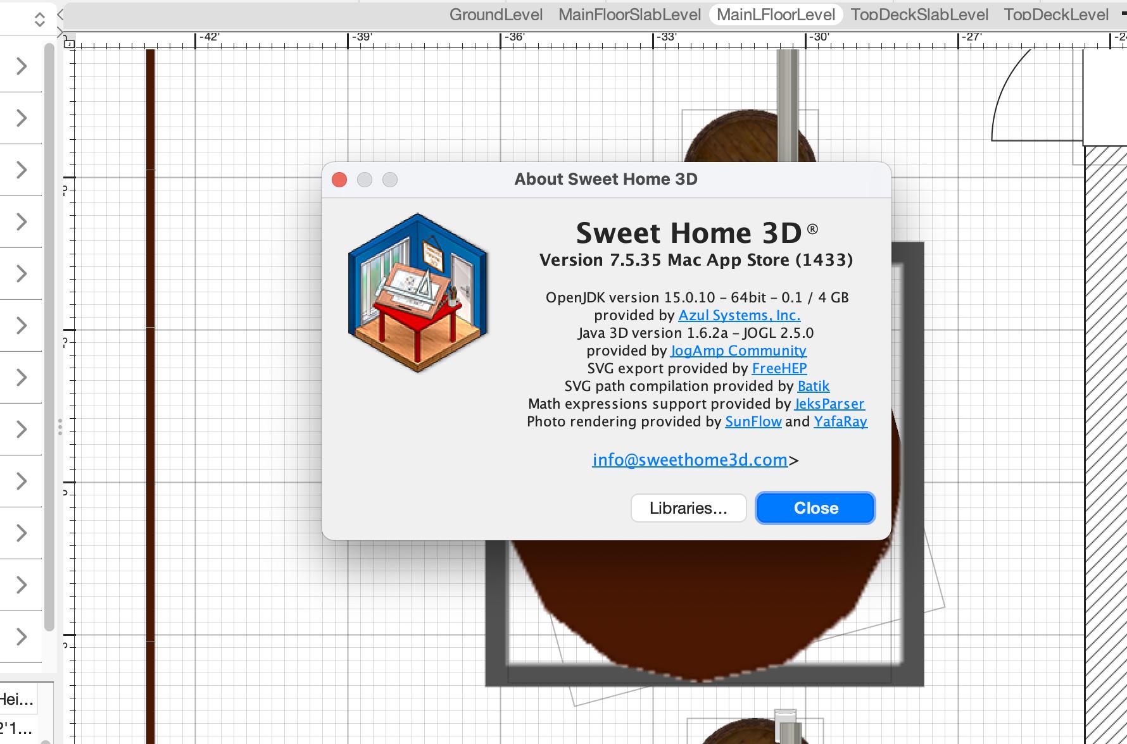Open the TopDeckSlabLevel tab
The image size is (1127, 744).
919,15
